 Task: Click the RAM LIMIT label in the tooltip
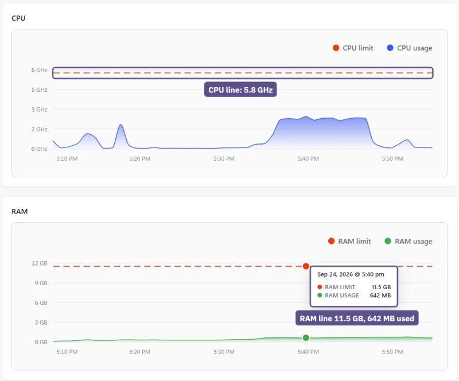[340, 287]
